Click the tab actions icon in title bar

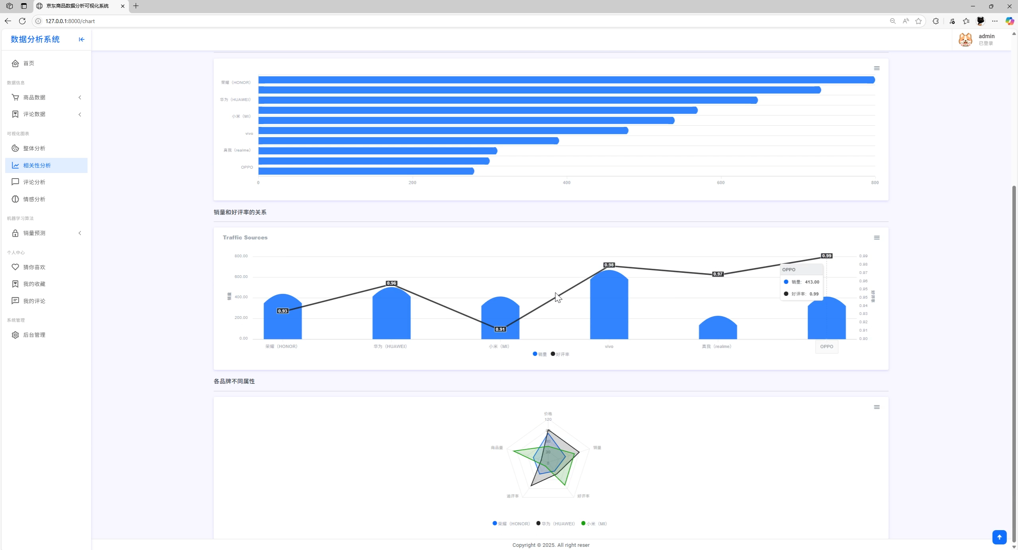tap(24, 6)
